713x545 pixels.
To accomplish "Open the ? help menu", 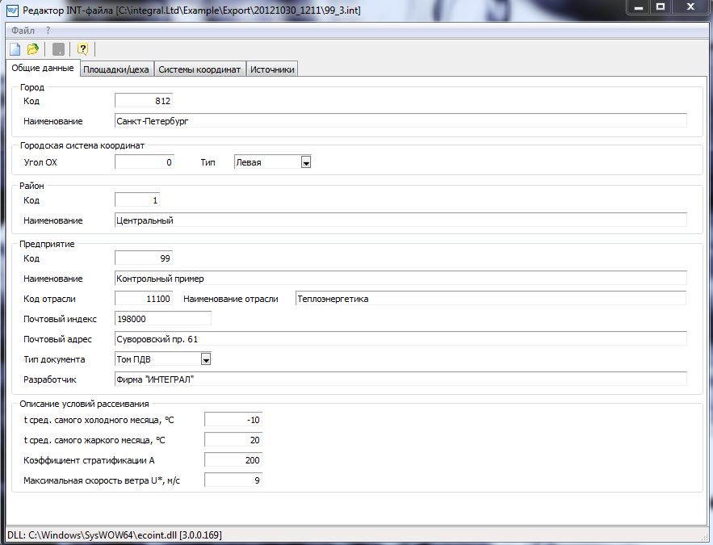I will click(48, 30).
